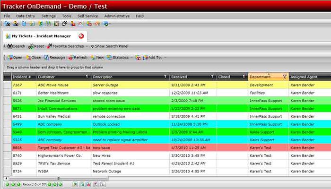The height and width of the screenshot is (189, 331).
Task: Click the Add To button
Action: pyautogui.click(x=152, y=57)
